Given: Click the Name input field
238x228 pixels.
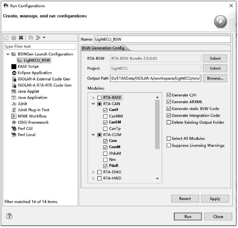Looking at the screenshot, I should (163, 40).
